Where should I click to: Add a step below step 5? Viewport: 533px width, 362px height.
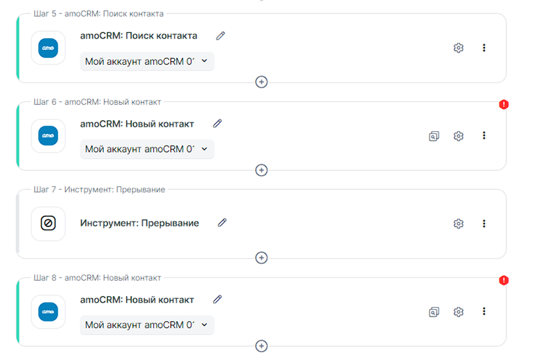261,82
